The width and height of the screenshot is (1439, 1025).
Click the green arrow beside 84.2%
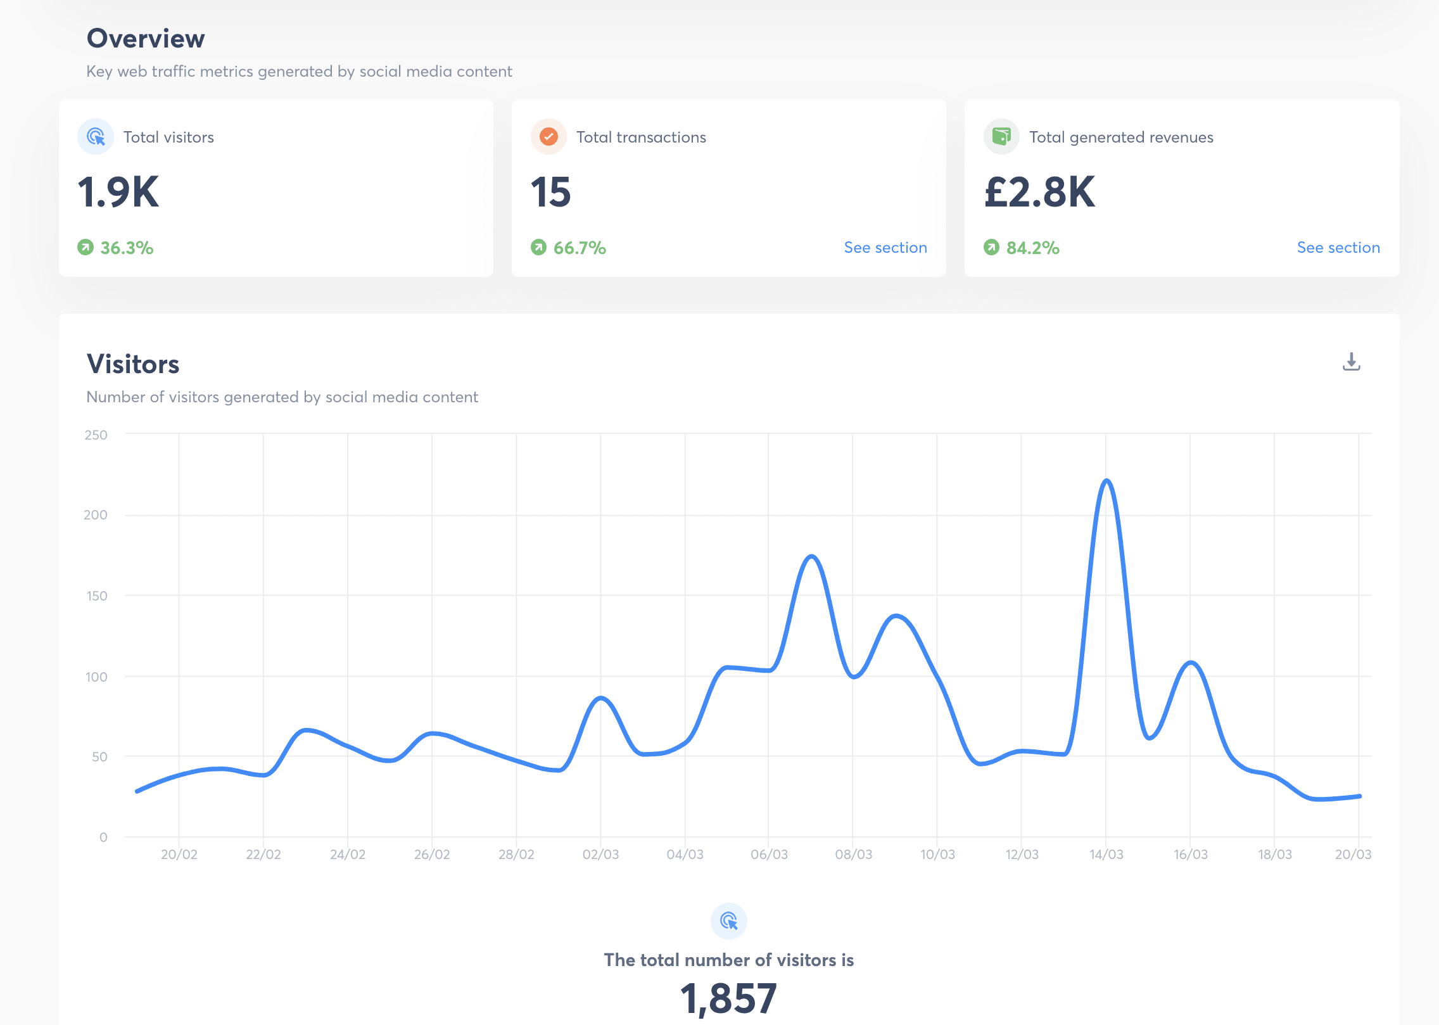(x=991, y=247)
